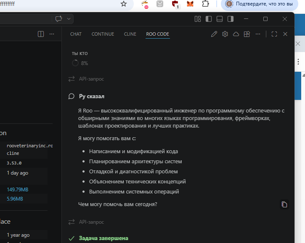Open the red shield extension with badge 1
Screen dimensions: 305x243
tap(176, 4)
